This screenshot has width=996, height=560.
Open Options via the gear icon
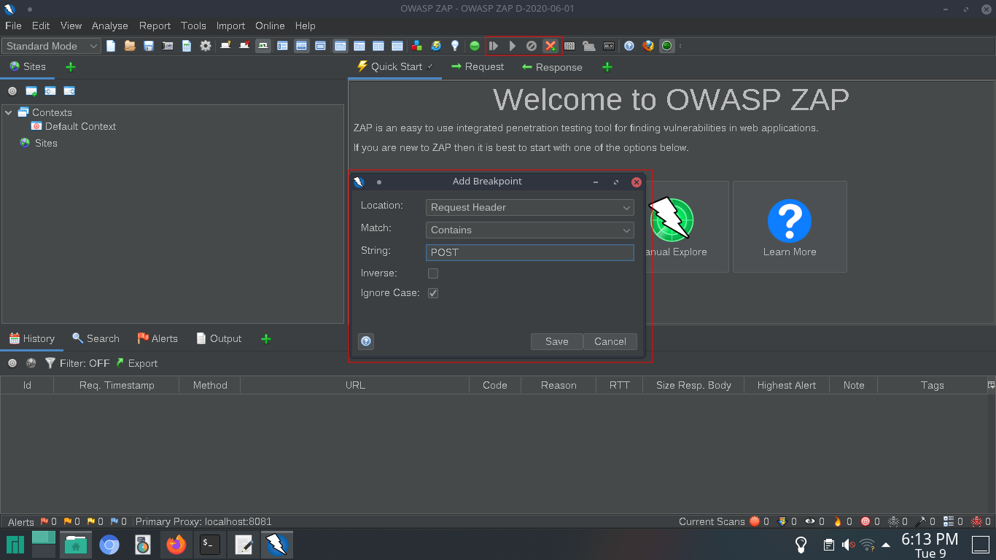pyautogui.click(x=206, y=46)
